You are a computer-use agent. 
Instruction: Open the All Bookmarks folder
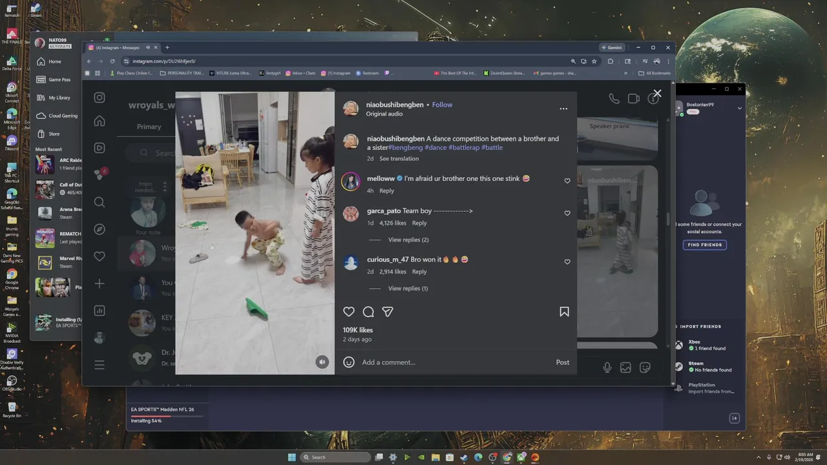(x=654, y=73)
